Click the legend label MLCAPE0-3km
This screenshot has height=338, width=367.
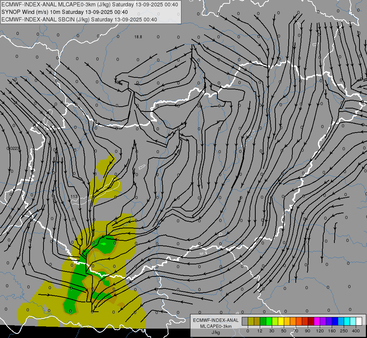pos(216,326)
